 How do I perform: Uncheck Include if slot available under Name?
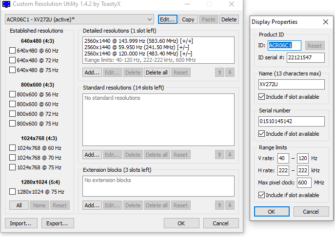click(261, 97)
